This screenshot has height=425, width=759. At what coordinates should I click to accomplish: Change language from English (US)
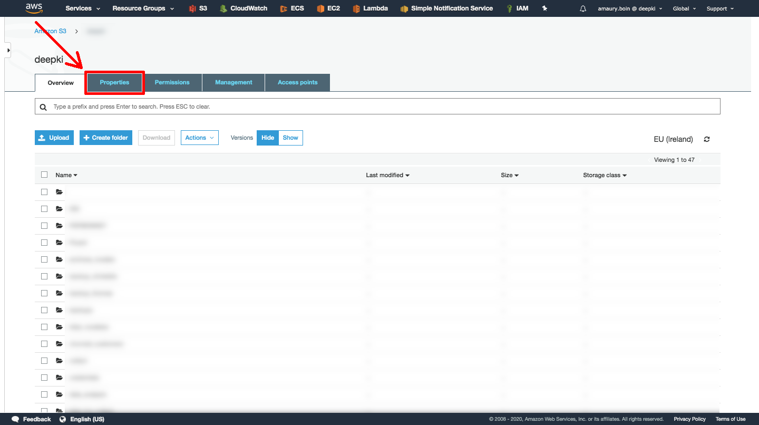click(82, 419)
